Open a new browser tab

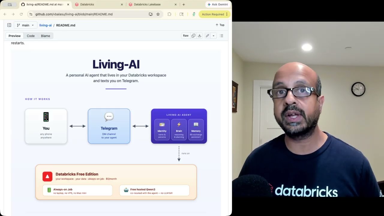(184, 4)
